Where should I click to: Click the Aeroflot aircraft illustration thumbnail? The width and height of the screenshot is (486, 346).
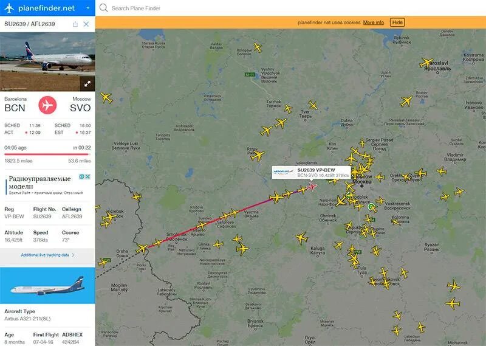coord(47,285)
